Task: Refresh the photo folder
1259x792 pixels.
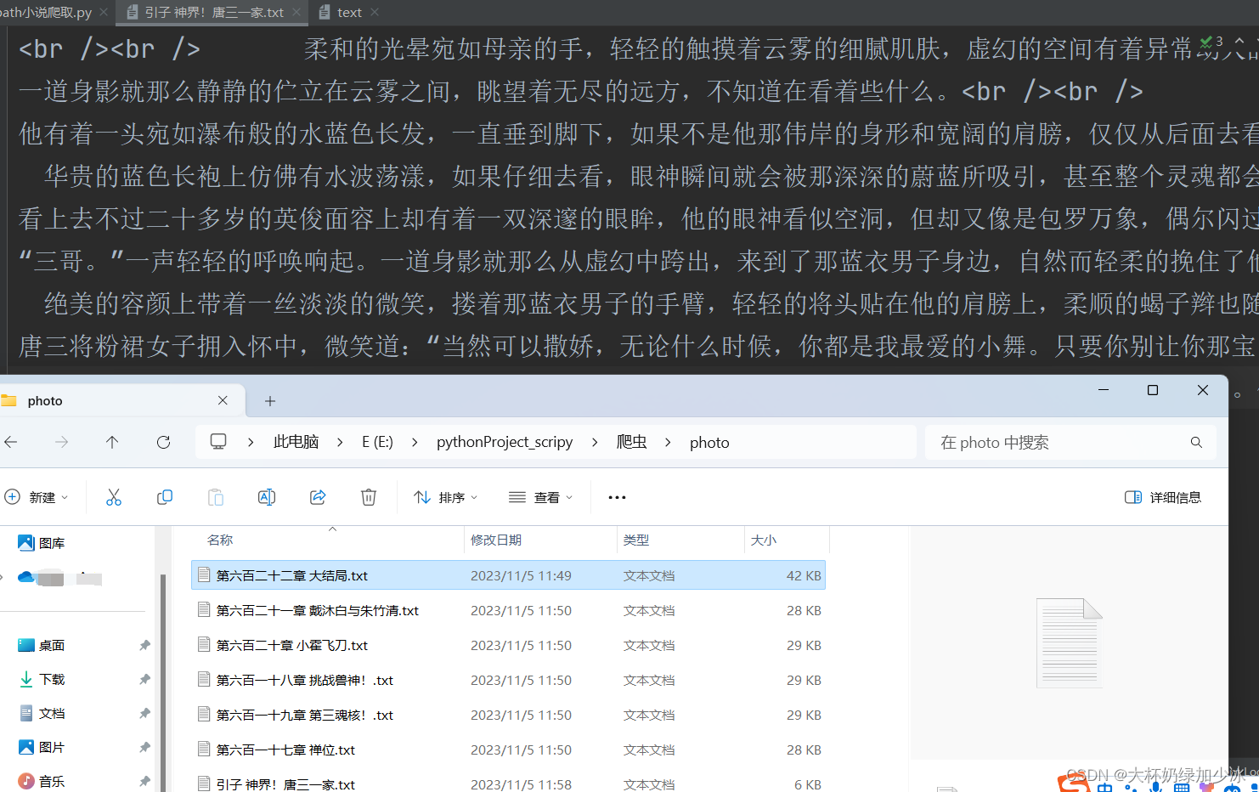Action: point(163,442)
